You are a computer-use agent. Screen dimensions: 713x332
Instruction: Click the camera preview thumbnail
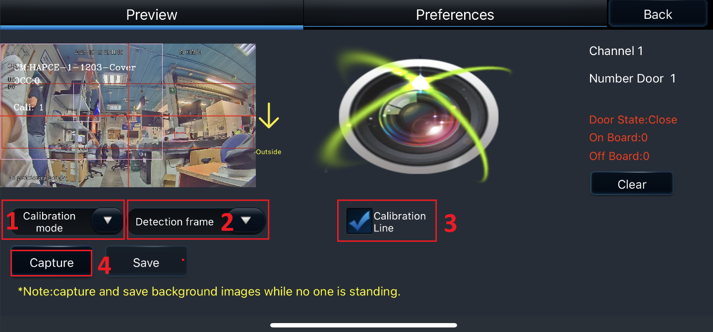coord(128,115)
